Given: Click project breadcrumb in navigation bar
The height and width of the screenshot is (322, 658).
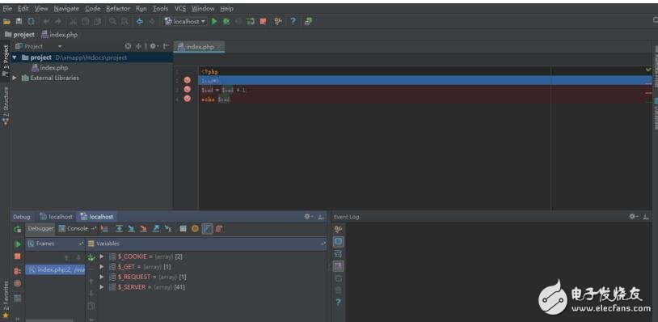Looking at the screenshot, I should click(19, 35).
